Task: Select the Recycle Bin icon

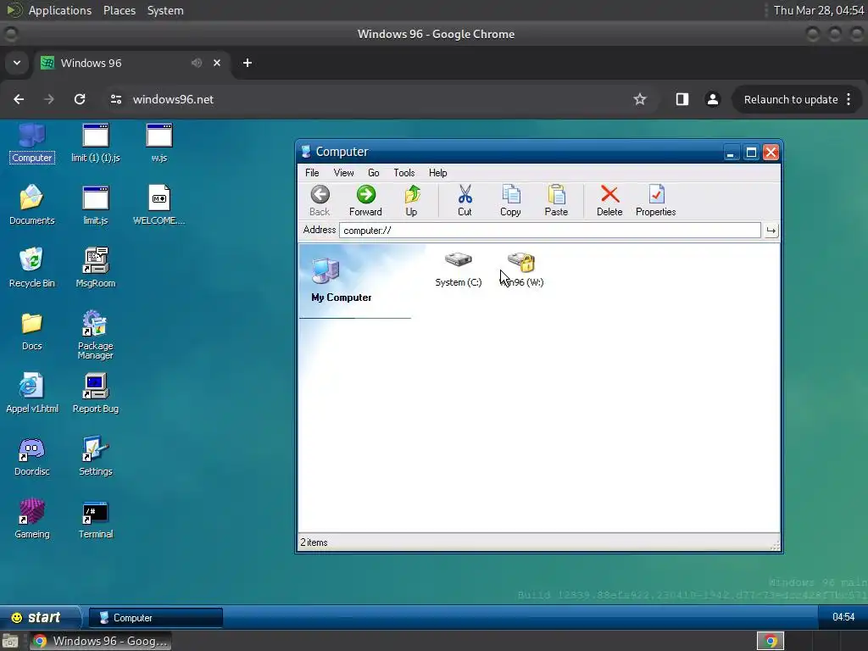Action: (32, 267)
